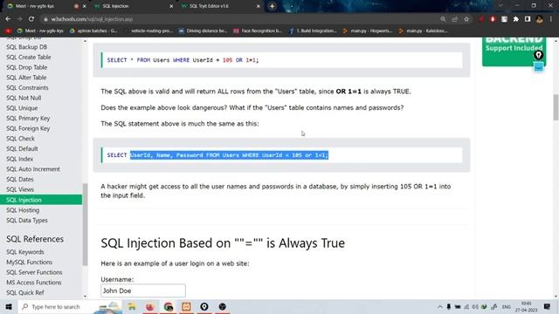This screenshot has width=559, height=314.
Task: Click the location pin in the ad
Action: pyautogui.click(x=538, y=55)
